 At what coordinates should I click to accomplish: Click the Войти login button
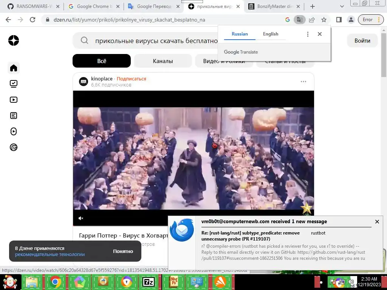click(x=362, y=41)
